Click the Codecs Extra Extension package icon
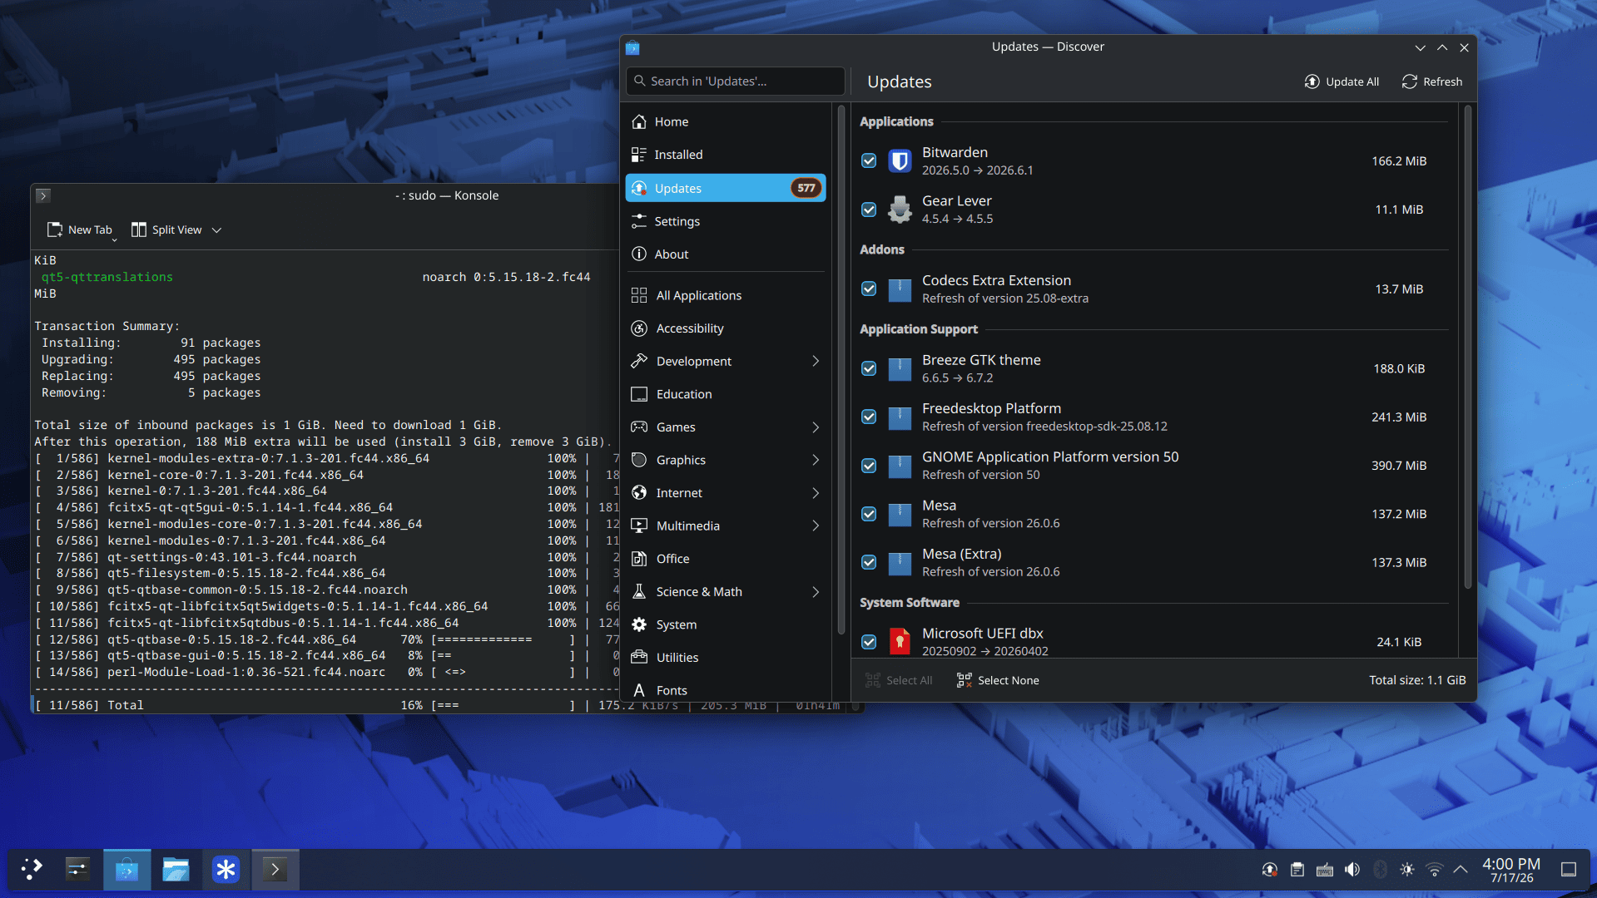 coord(900,289)
